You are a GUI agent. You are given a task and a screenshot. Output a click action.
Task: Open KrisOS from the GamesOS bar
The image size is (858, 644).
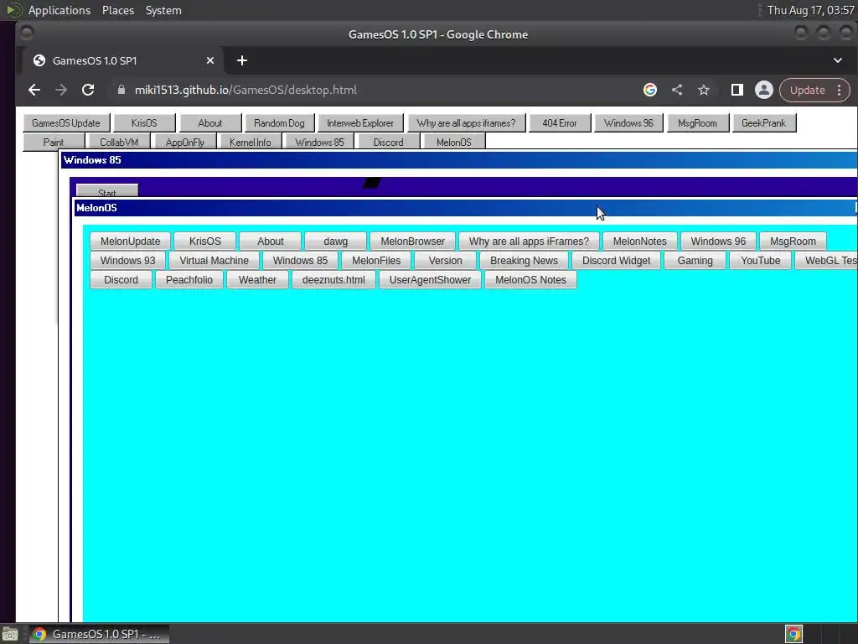[x=144, y=122]
